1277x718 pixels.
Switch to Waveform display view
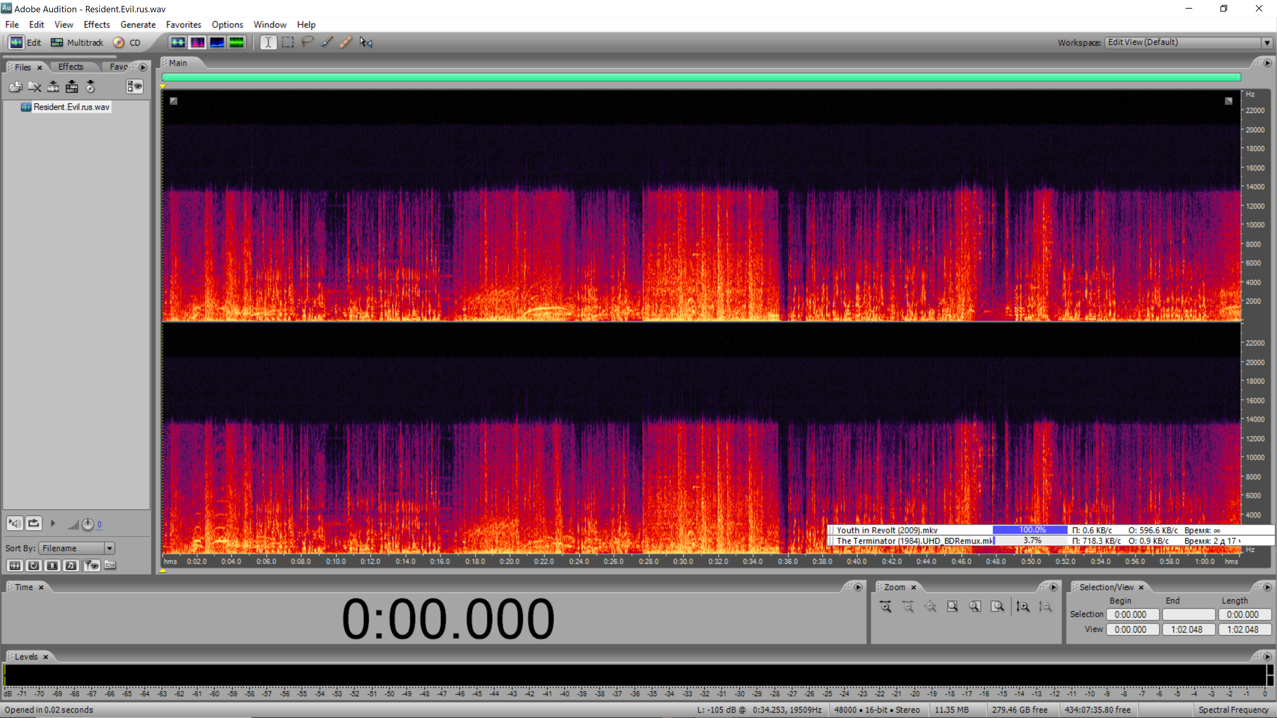pos(178,42)
